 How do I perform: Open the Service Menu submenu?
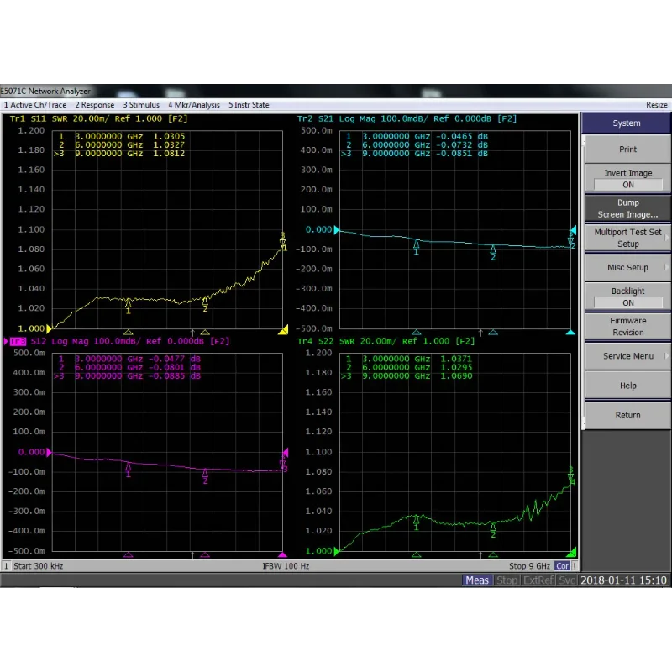[627, 356]
